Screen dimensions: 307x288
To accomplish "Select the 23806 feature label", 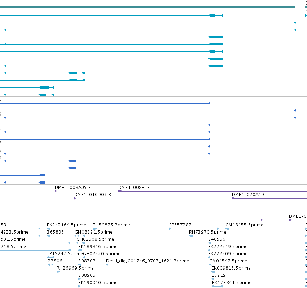I will [x=55, y=261].
